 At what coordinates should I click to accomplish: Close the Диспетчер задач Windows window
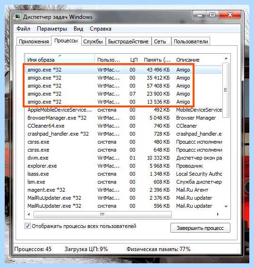[230, 15]
